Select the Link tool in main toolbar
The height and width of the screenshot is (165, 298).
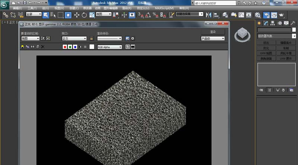[x=5, y=15]
